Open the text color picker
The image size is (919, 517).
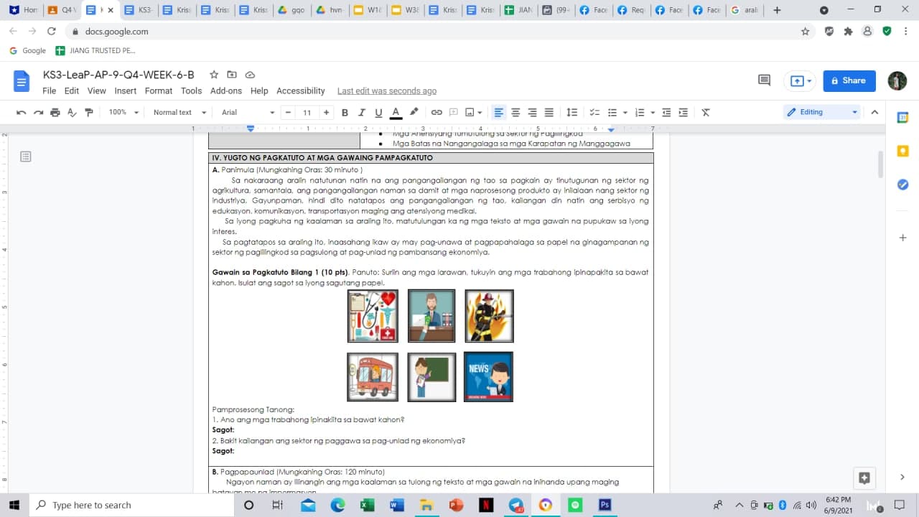click(x=394, y=112)
